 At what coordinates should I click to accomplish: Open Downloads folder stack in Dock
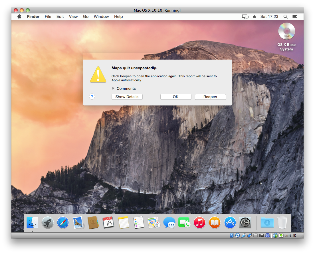tap(267, 222)
